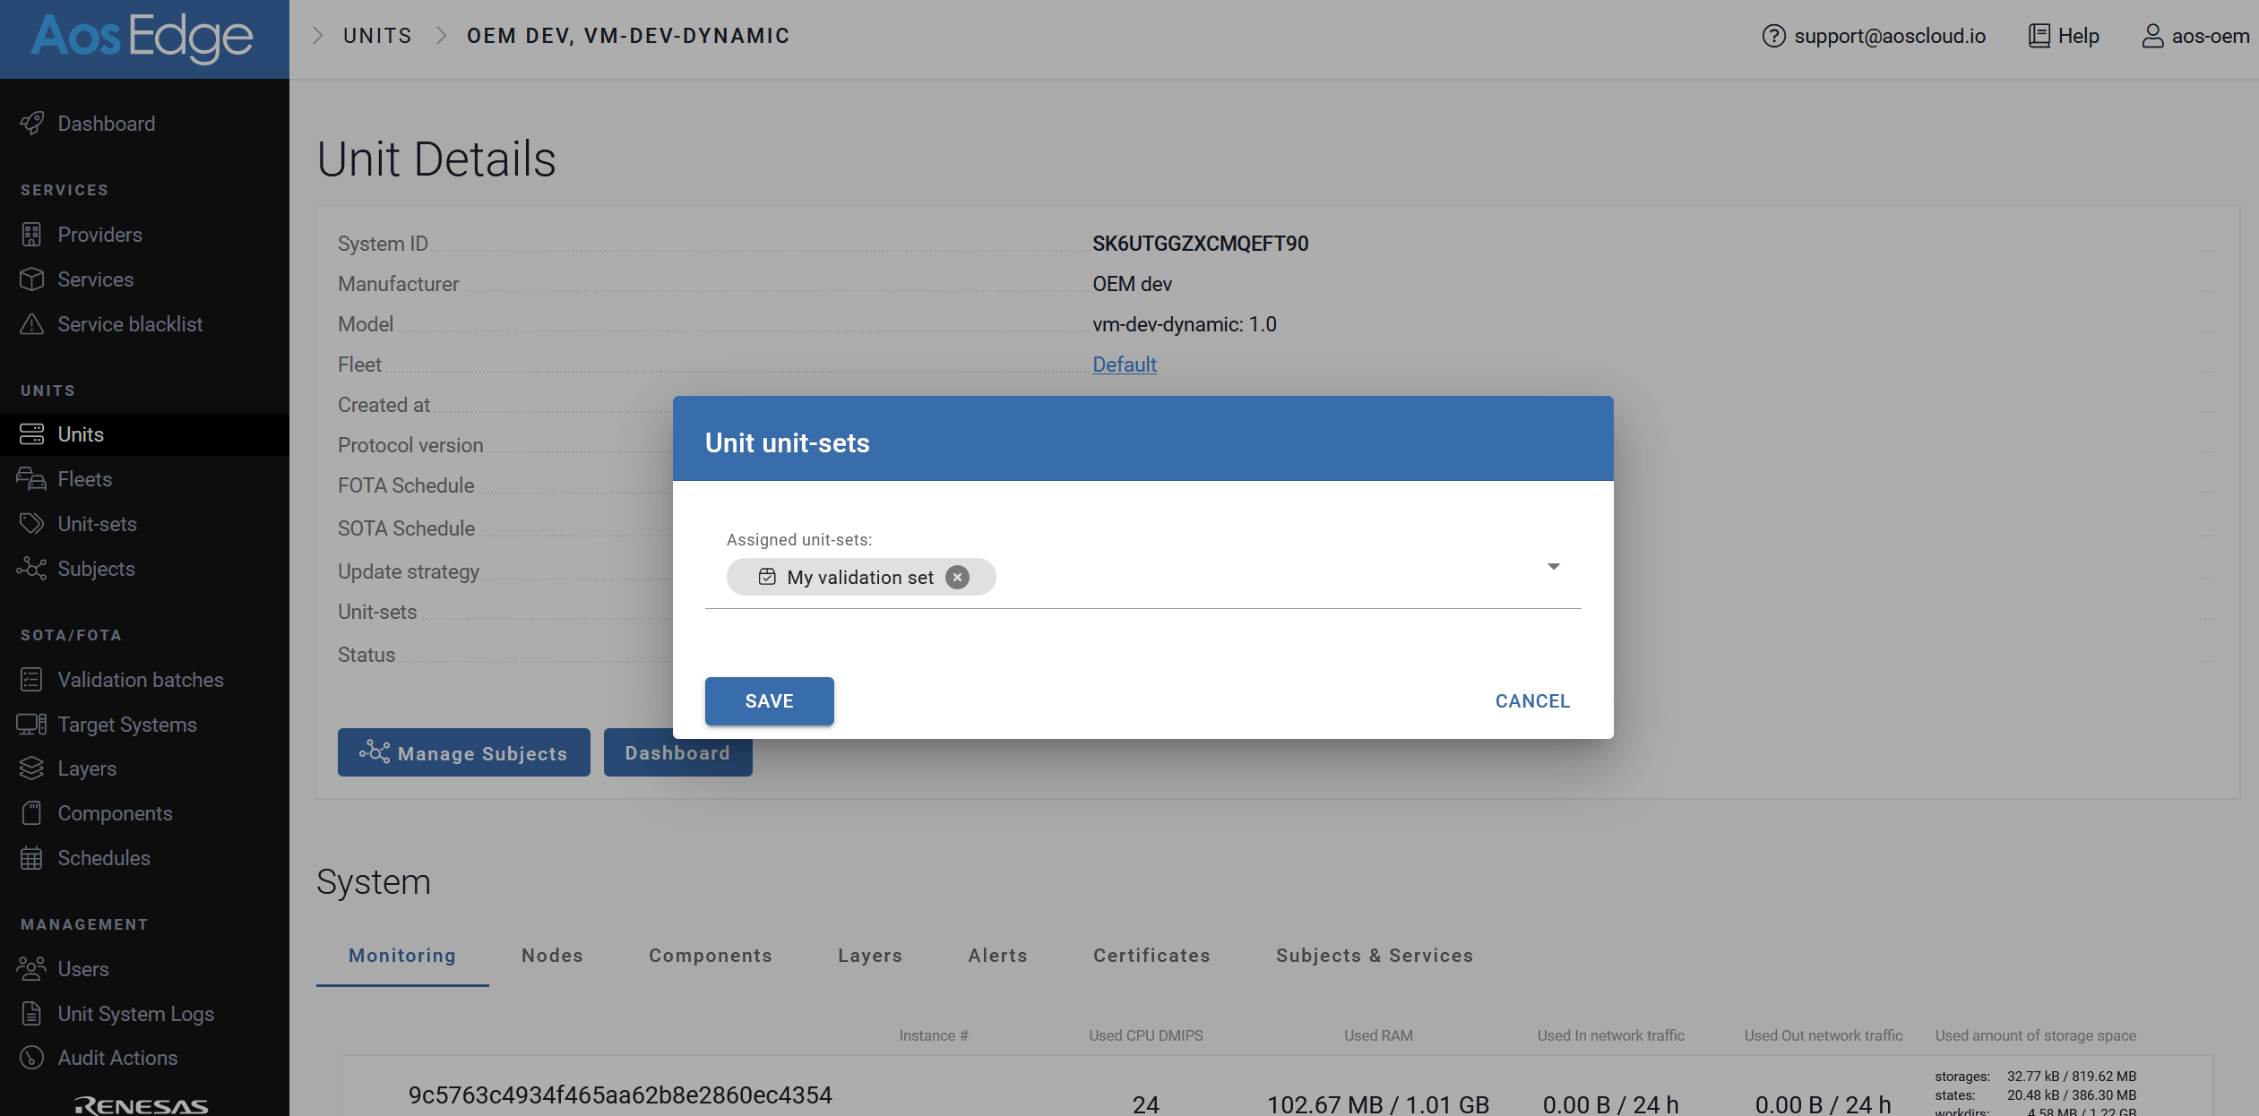2259x1116 pixels.
Task: Open the Units section via sidebar icon
Action: coord(32,434)
